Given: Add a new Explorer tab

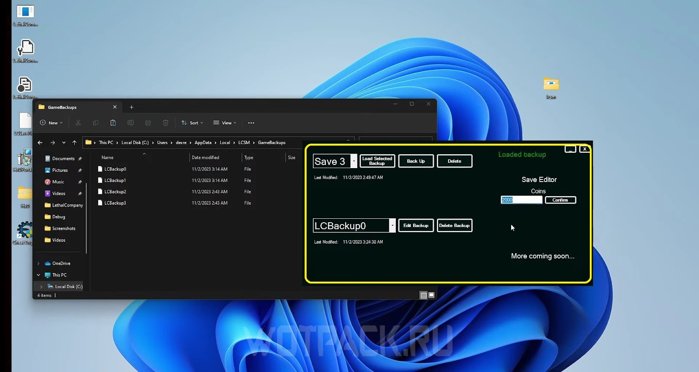Looking at the screenshot, I should (x=131, y=107).
